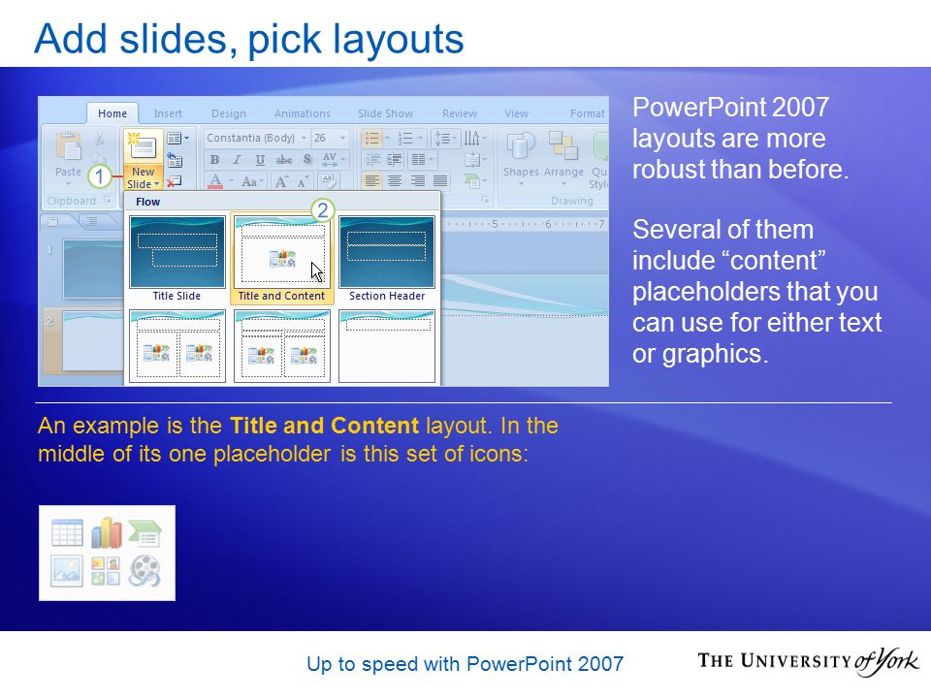Switch to the Insert ribbon tab
The height and width of the screenshot is (698, 931).
click(x=168, y=113)
